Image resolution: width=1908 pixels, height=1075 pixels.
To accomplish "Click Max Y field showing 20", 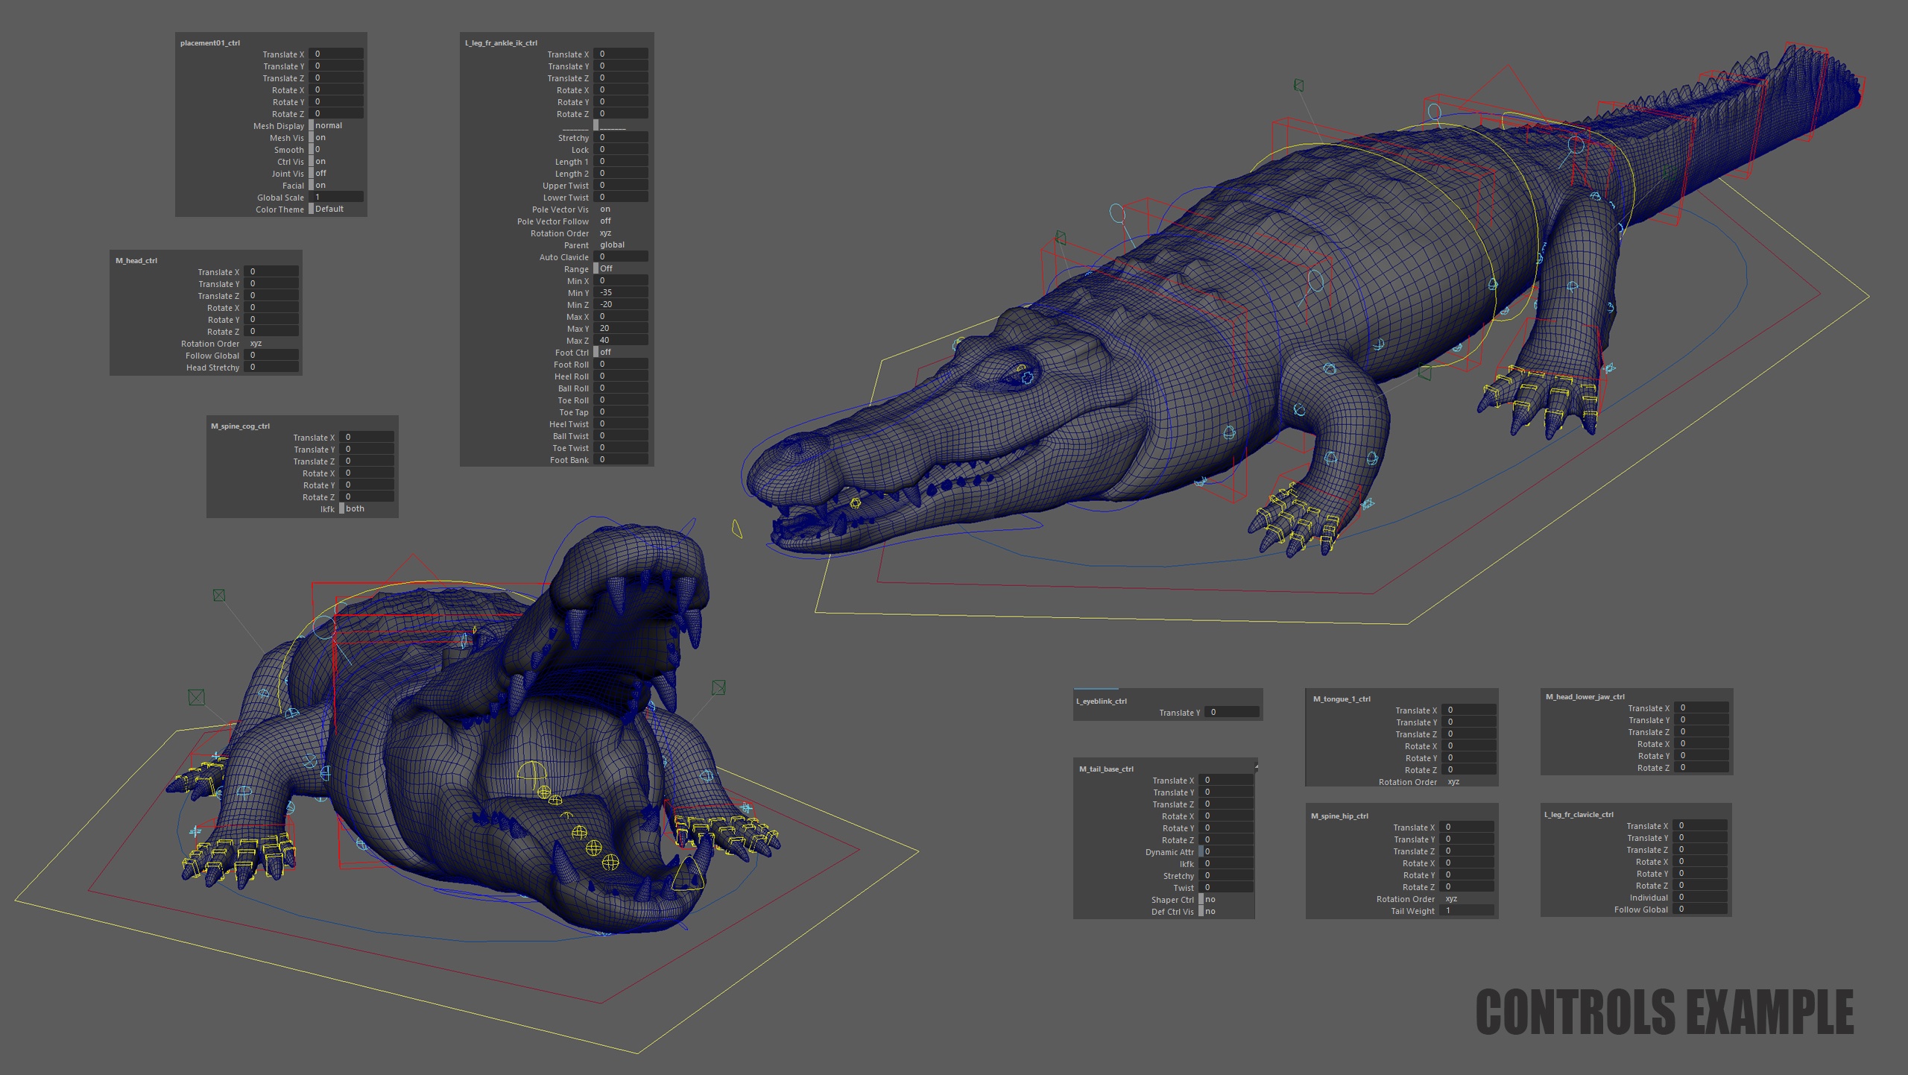I will point(621,329).
